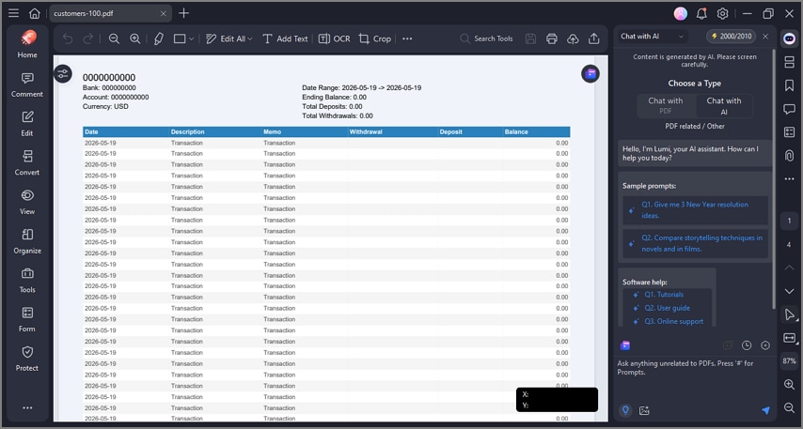Close the customers-100.pdf tab
This screenshot has width=803, height=429.
[164, 14]
